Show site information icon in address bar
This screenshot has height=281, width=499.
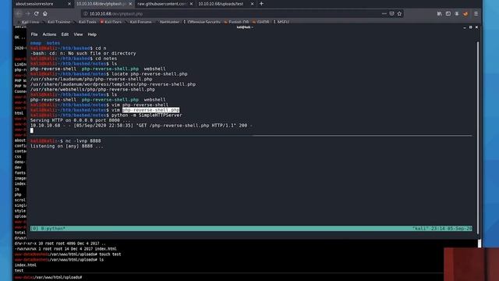pos(86,14)
